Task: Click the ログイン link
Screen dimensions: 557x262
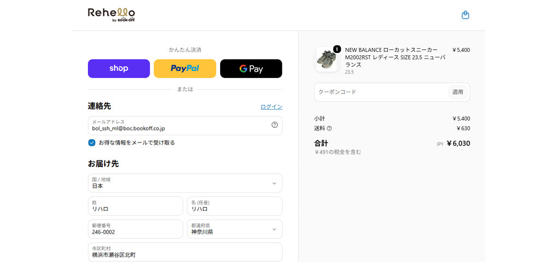Action: [x=271, y=106]
